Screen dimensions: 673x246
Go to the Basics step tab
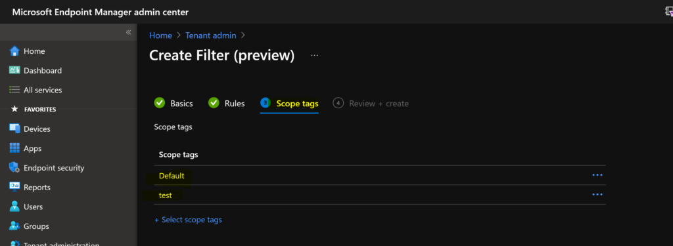click(x=174, y=103)
